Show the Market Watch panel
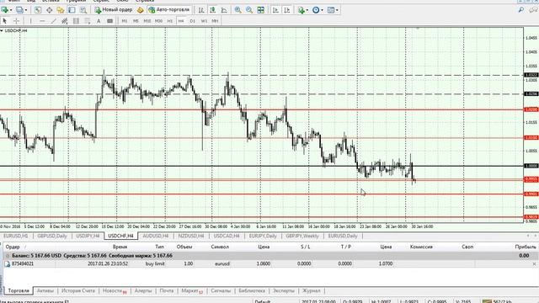 pos(37,10)
